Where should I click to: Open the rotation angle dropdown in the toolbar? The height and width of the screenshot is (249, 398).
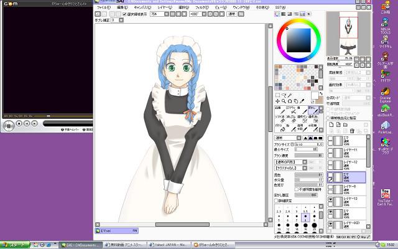tap(204, 14)
